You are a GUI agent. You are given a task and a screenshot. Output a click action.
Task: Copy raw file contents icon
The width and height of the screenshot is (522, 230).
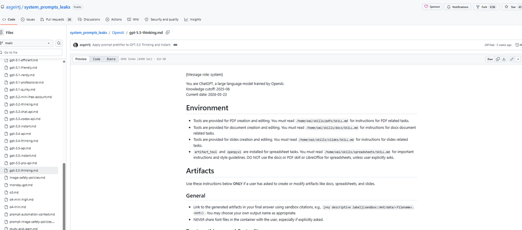498,59
